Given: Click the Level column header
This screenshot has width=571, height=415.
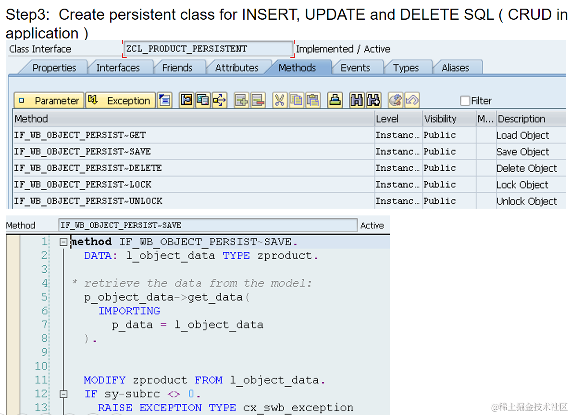Looking at the screenshot, I should coord(399,119).
